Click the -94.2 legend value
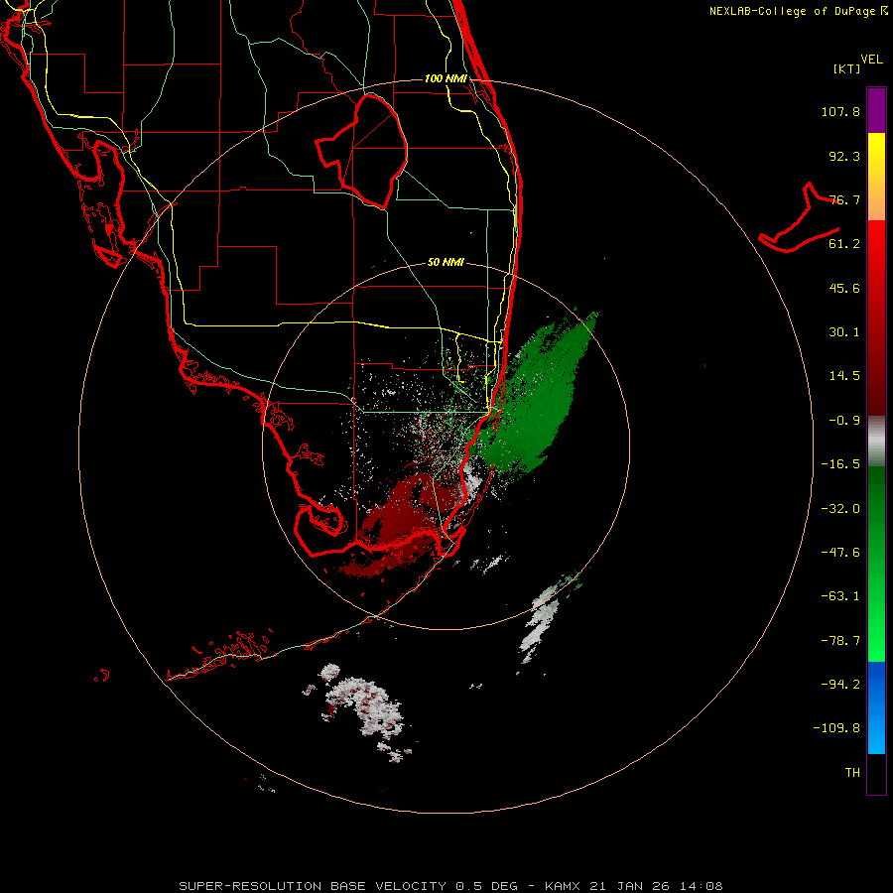Screen dimensions: 893x893 click(840, 685)
